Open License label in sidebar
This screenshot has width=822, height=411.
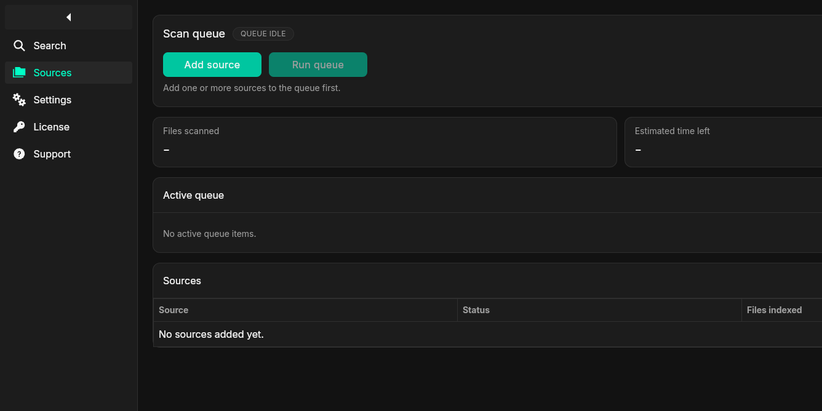pos(51,127)
